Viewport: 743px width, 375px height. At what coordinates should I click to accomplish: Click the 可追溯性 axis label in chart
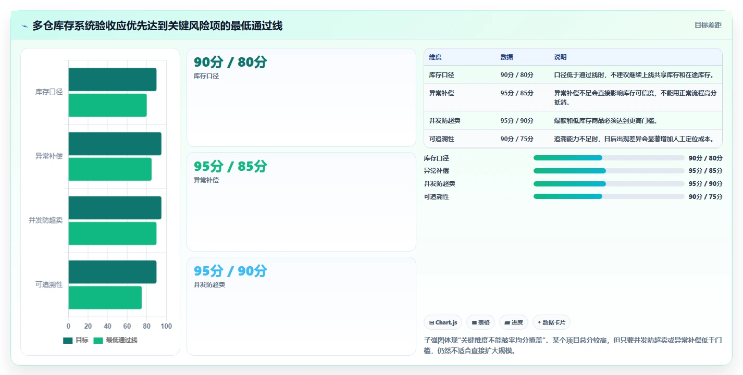tap(49, 285)
